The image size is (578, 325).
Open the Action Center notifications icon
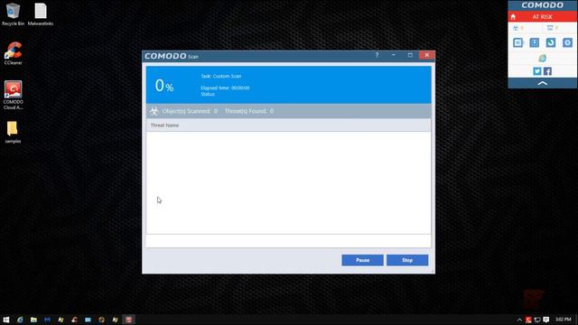[545, 320]
